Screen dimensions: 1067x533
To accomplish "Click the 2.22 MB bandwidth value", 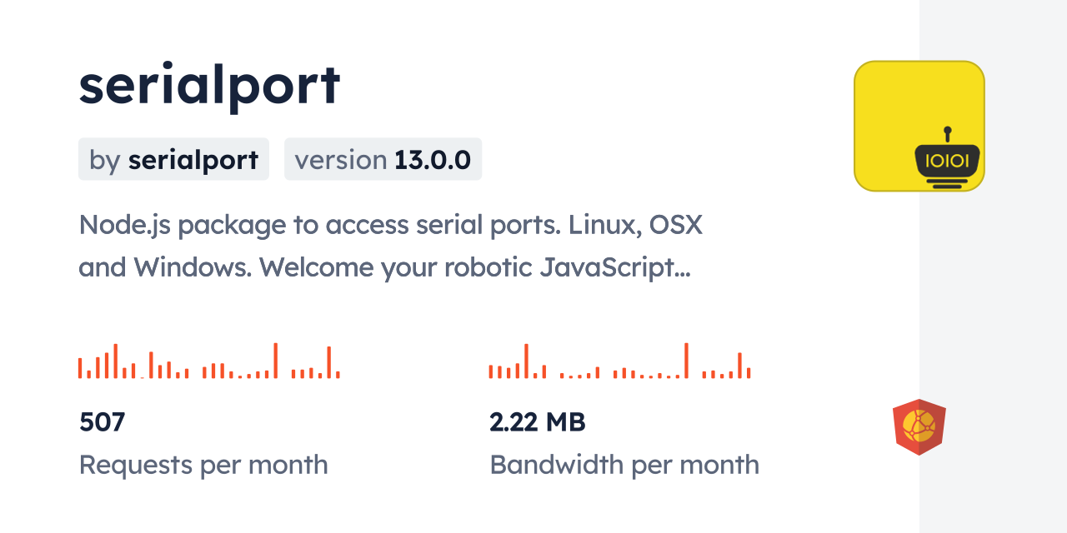I will [x=538, y=422].
